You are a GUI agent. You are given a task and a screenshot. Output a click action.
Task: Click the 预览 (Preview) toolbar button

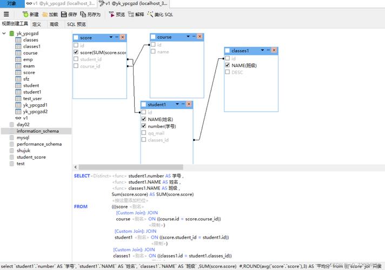pos(117,15)
